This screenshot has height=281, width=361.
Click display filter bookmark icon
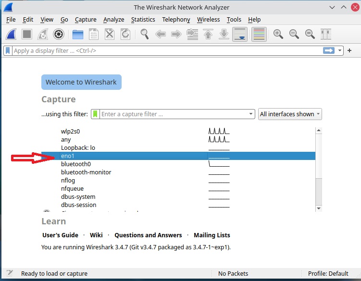click(x=8, y=50)
